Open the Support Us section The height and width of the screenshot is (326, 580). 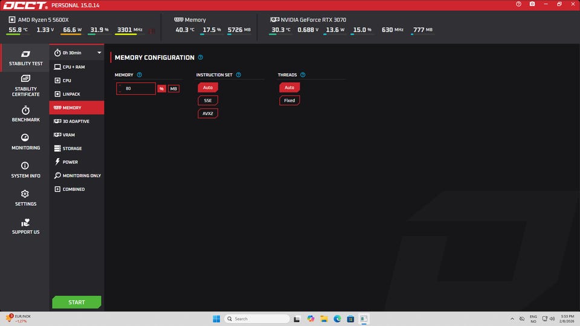25,226
